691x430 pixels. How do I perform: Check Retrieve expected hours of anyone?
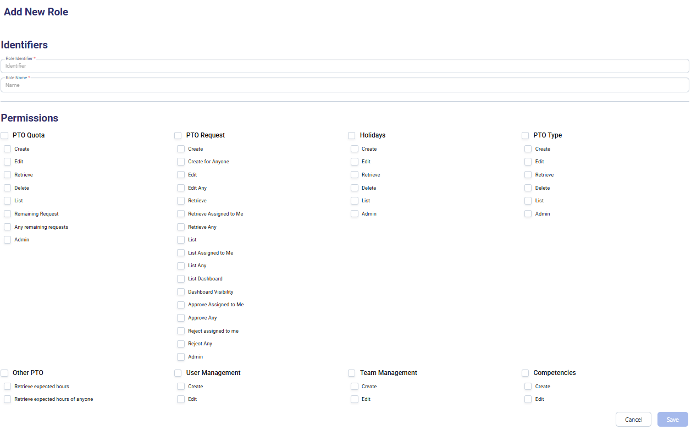tap(8, 399)
